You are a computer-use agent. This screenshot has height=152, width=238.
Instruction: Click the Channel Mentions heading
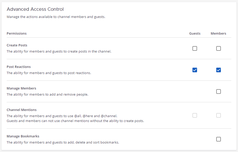tap(21, 110)
